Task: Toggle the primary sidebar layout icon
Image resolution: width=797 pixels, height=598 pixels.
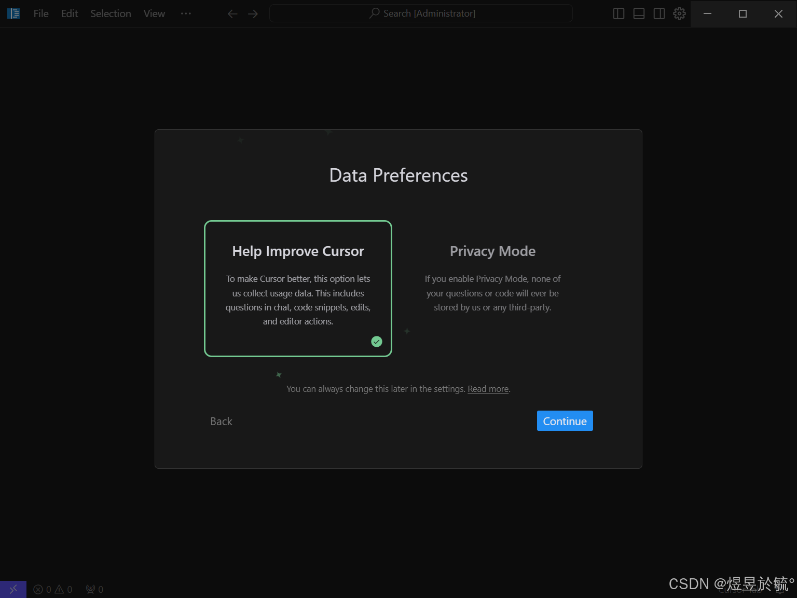Action: coord(619,14)
